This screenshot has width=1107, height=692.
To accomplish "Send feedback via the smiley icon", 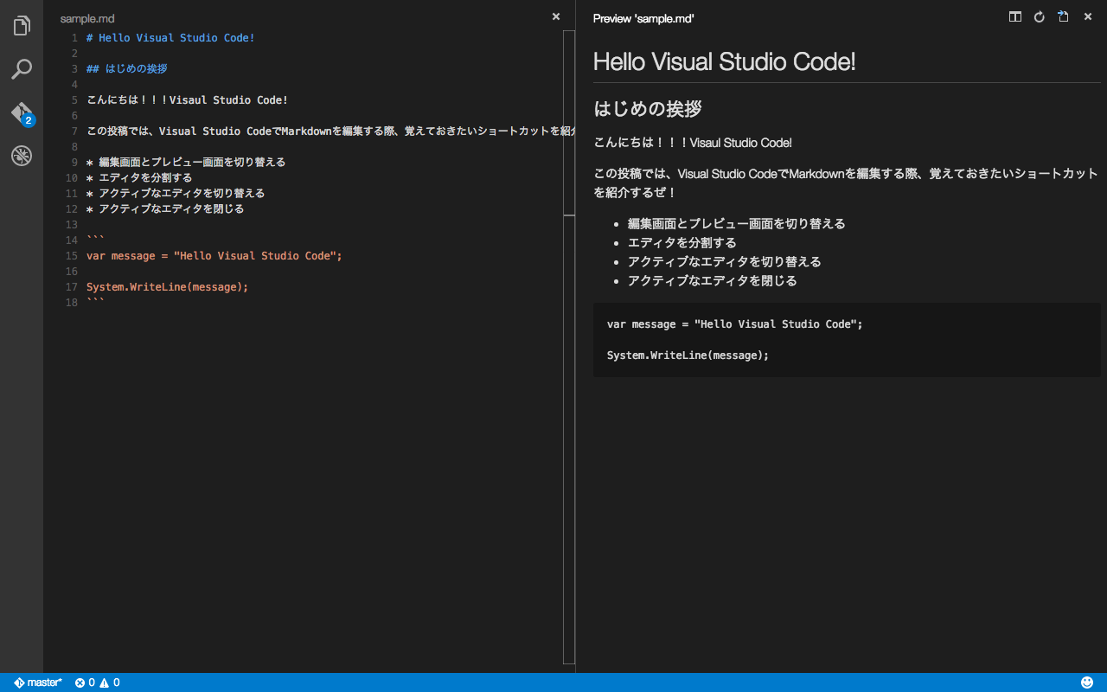I will [x=1087, y=682].
